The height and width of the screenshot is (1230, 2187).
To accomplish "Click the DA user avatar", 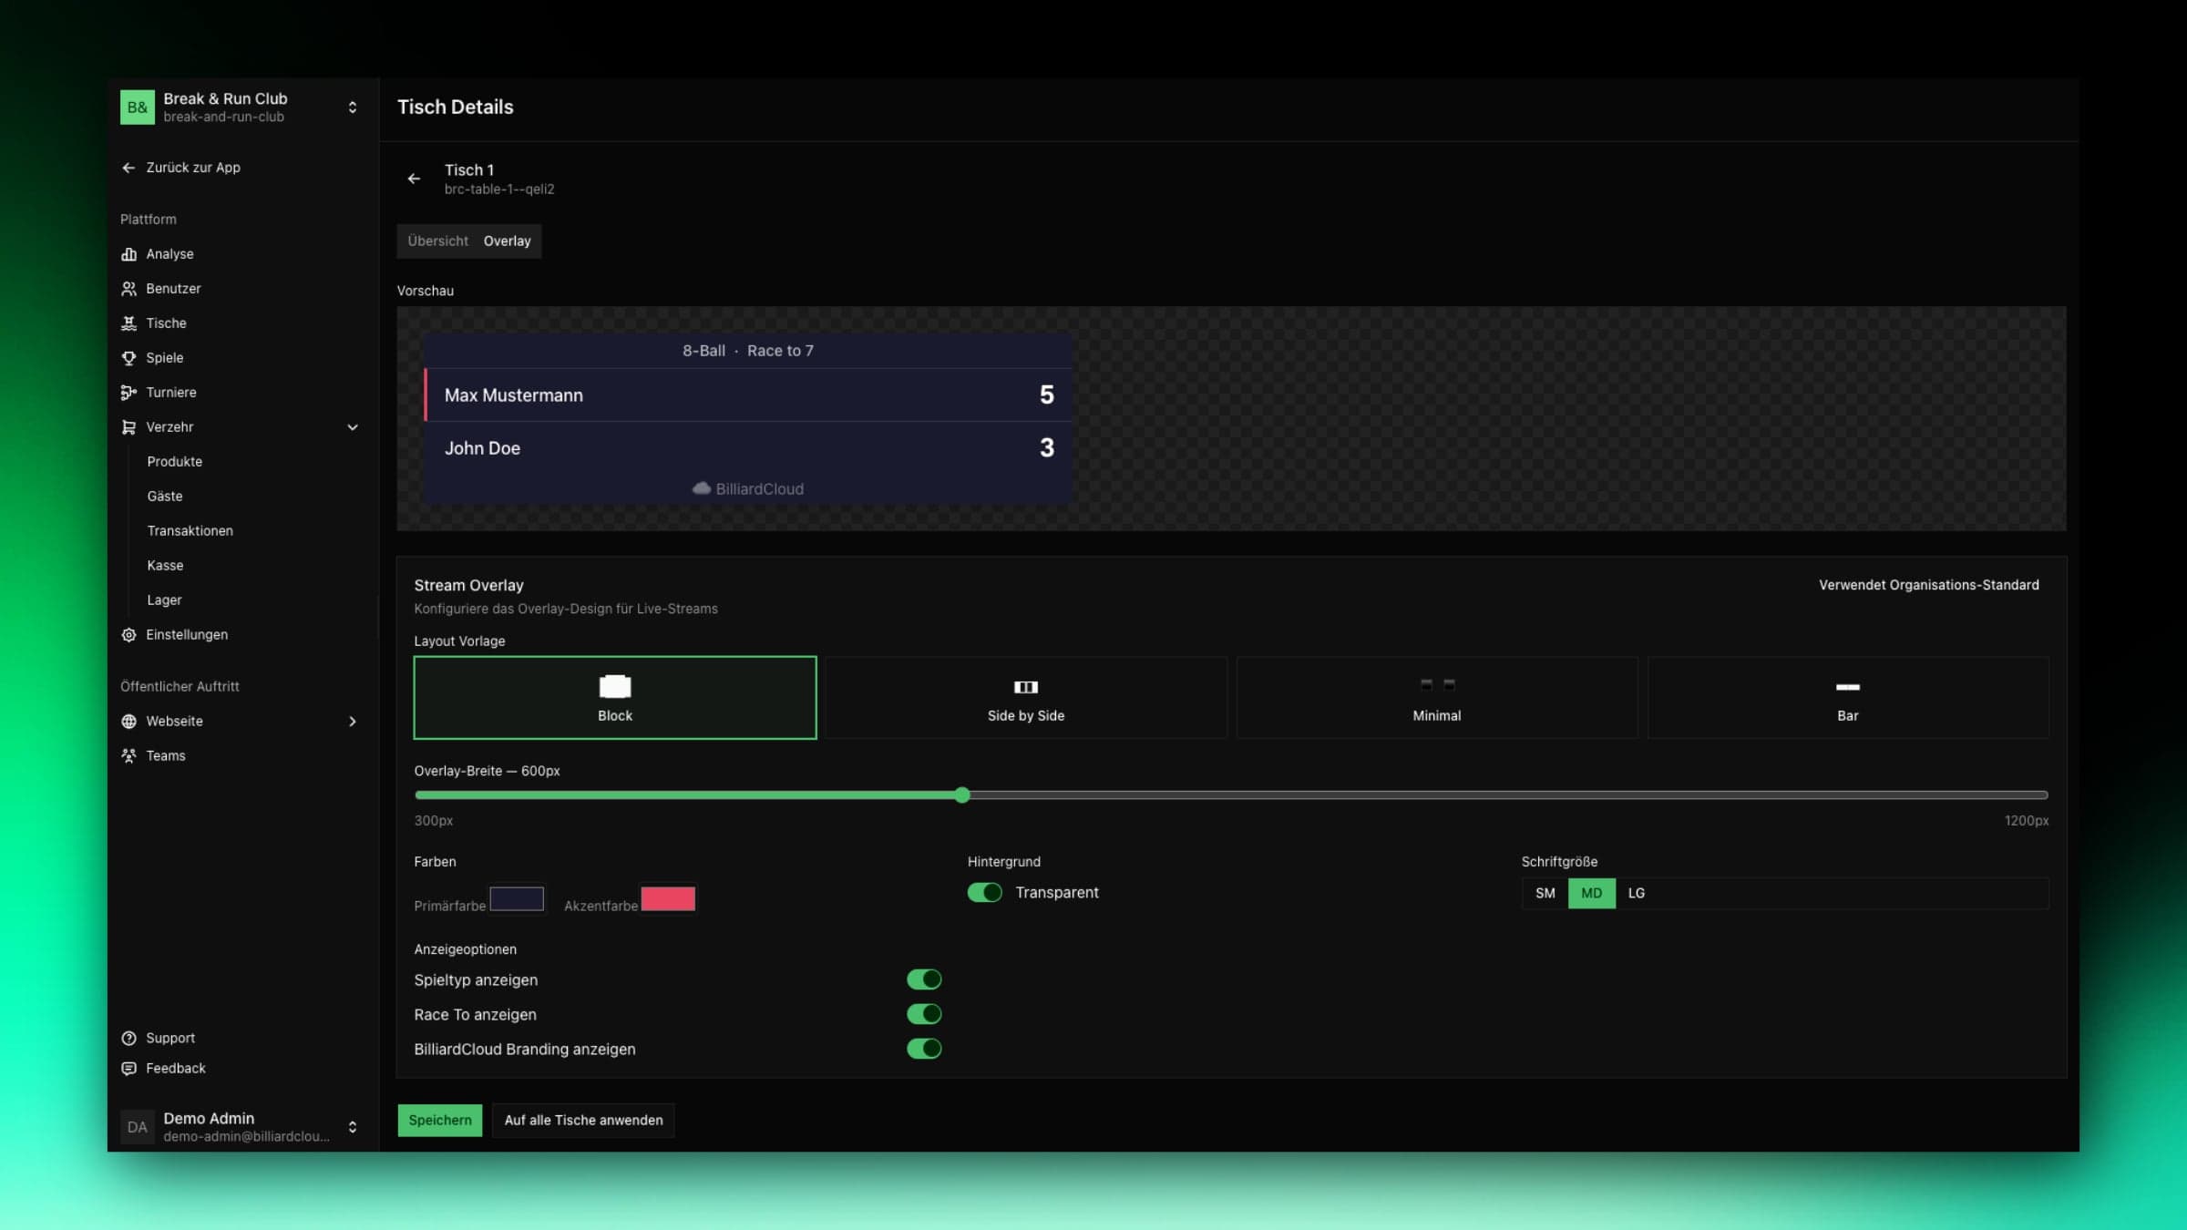I will pyautogui.click(x=138, y=1127).
